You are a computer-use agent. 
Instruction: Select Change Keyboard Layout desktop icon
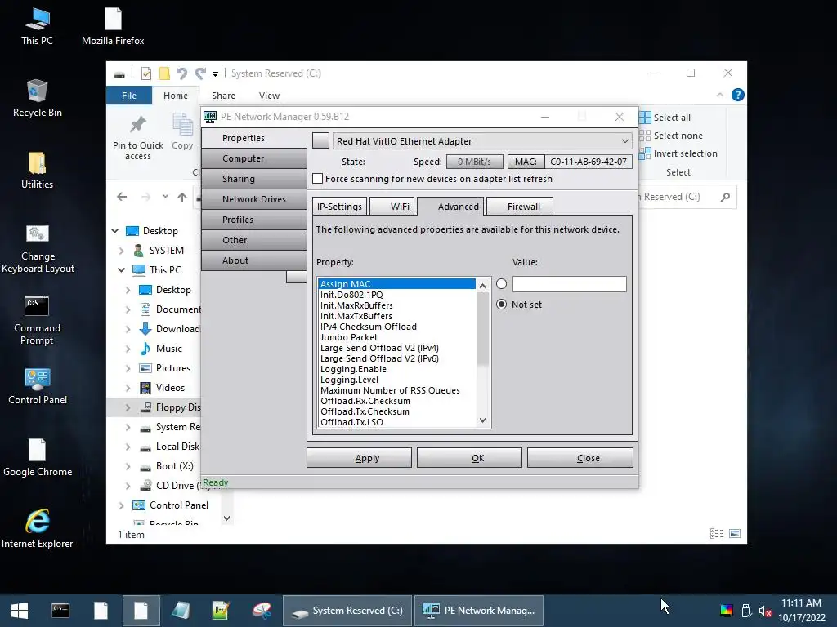38,248
